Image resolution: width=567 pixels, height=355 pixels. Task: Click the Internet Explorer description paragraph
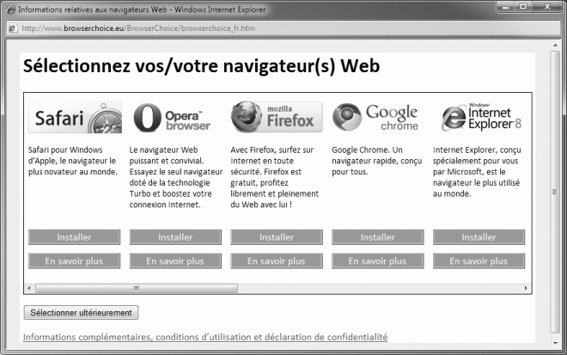[x=477, y=172]
